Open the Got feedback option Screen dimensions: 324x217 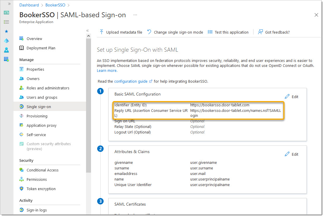click(x=274, y=32)
